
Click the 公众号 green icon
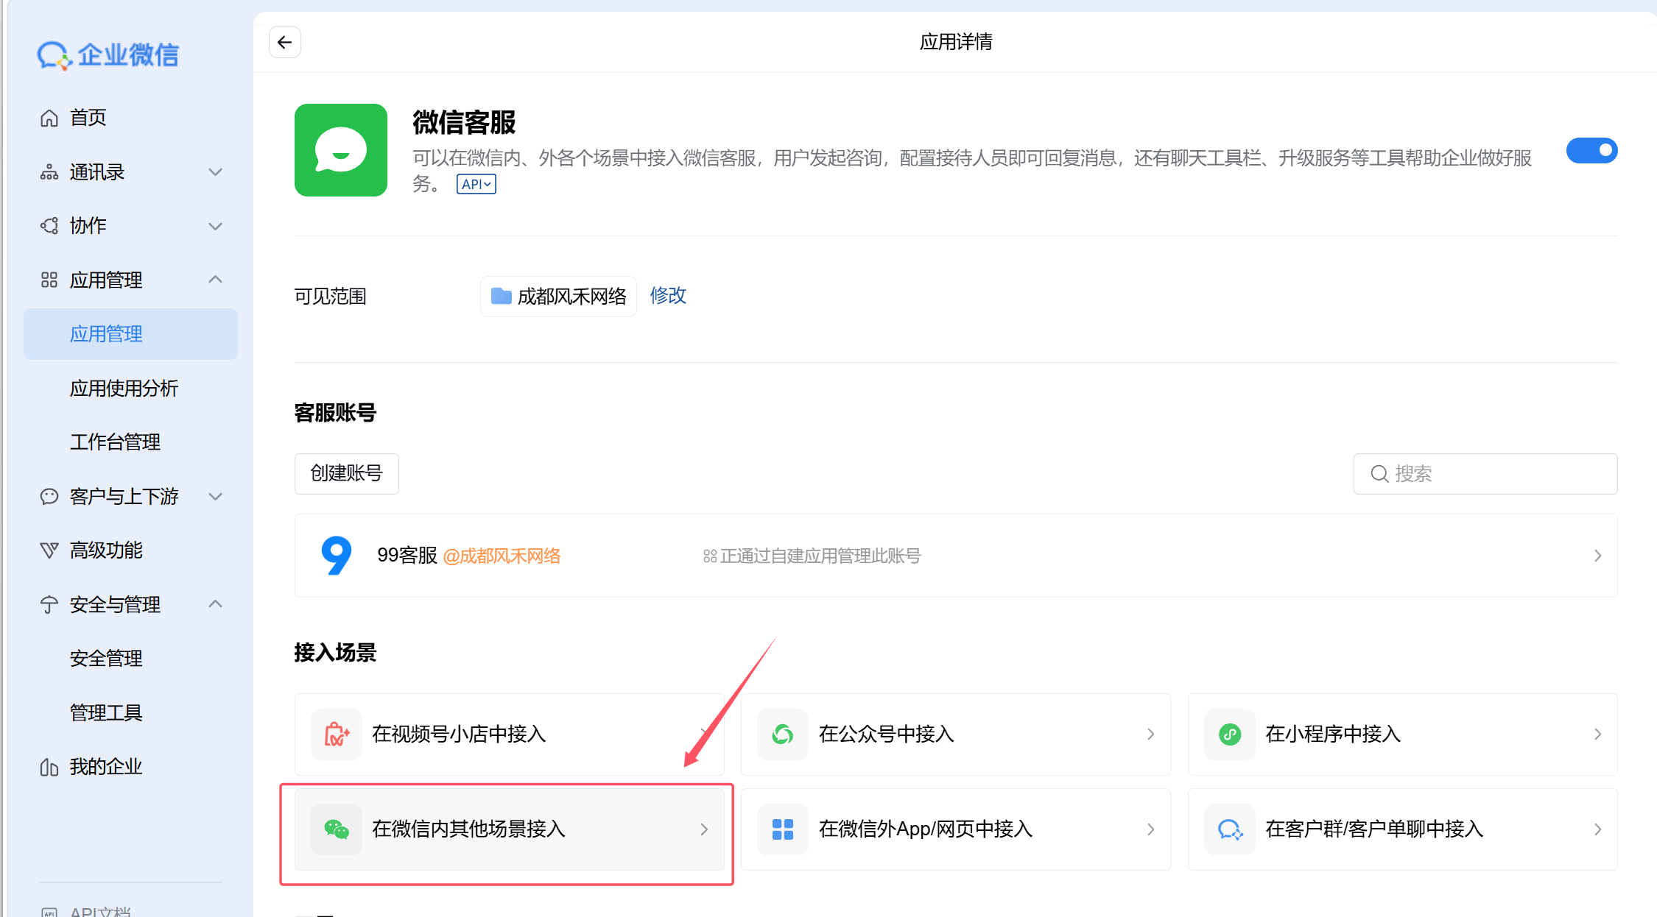click(783, 734)
